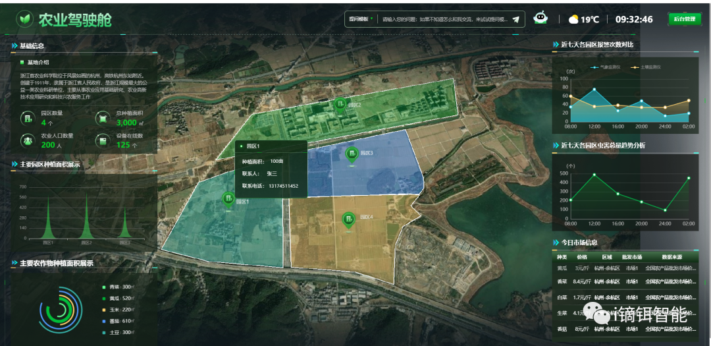
Task: Click the weather cloud icon
Action: pyautogui.click(x=573, y=20)
